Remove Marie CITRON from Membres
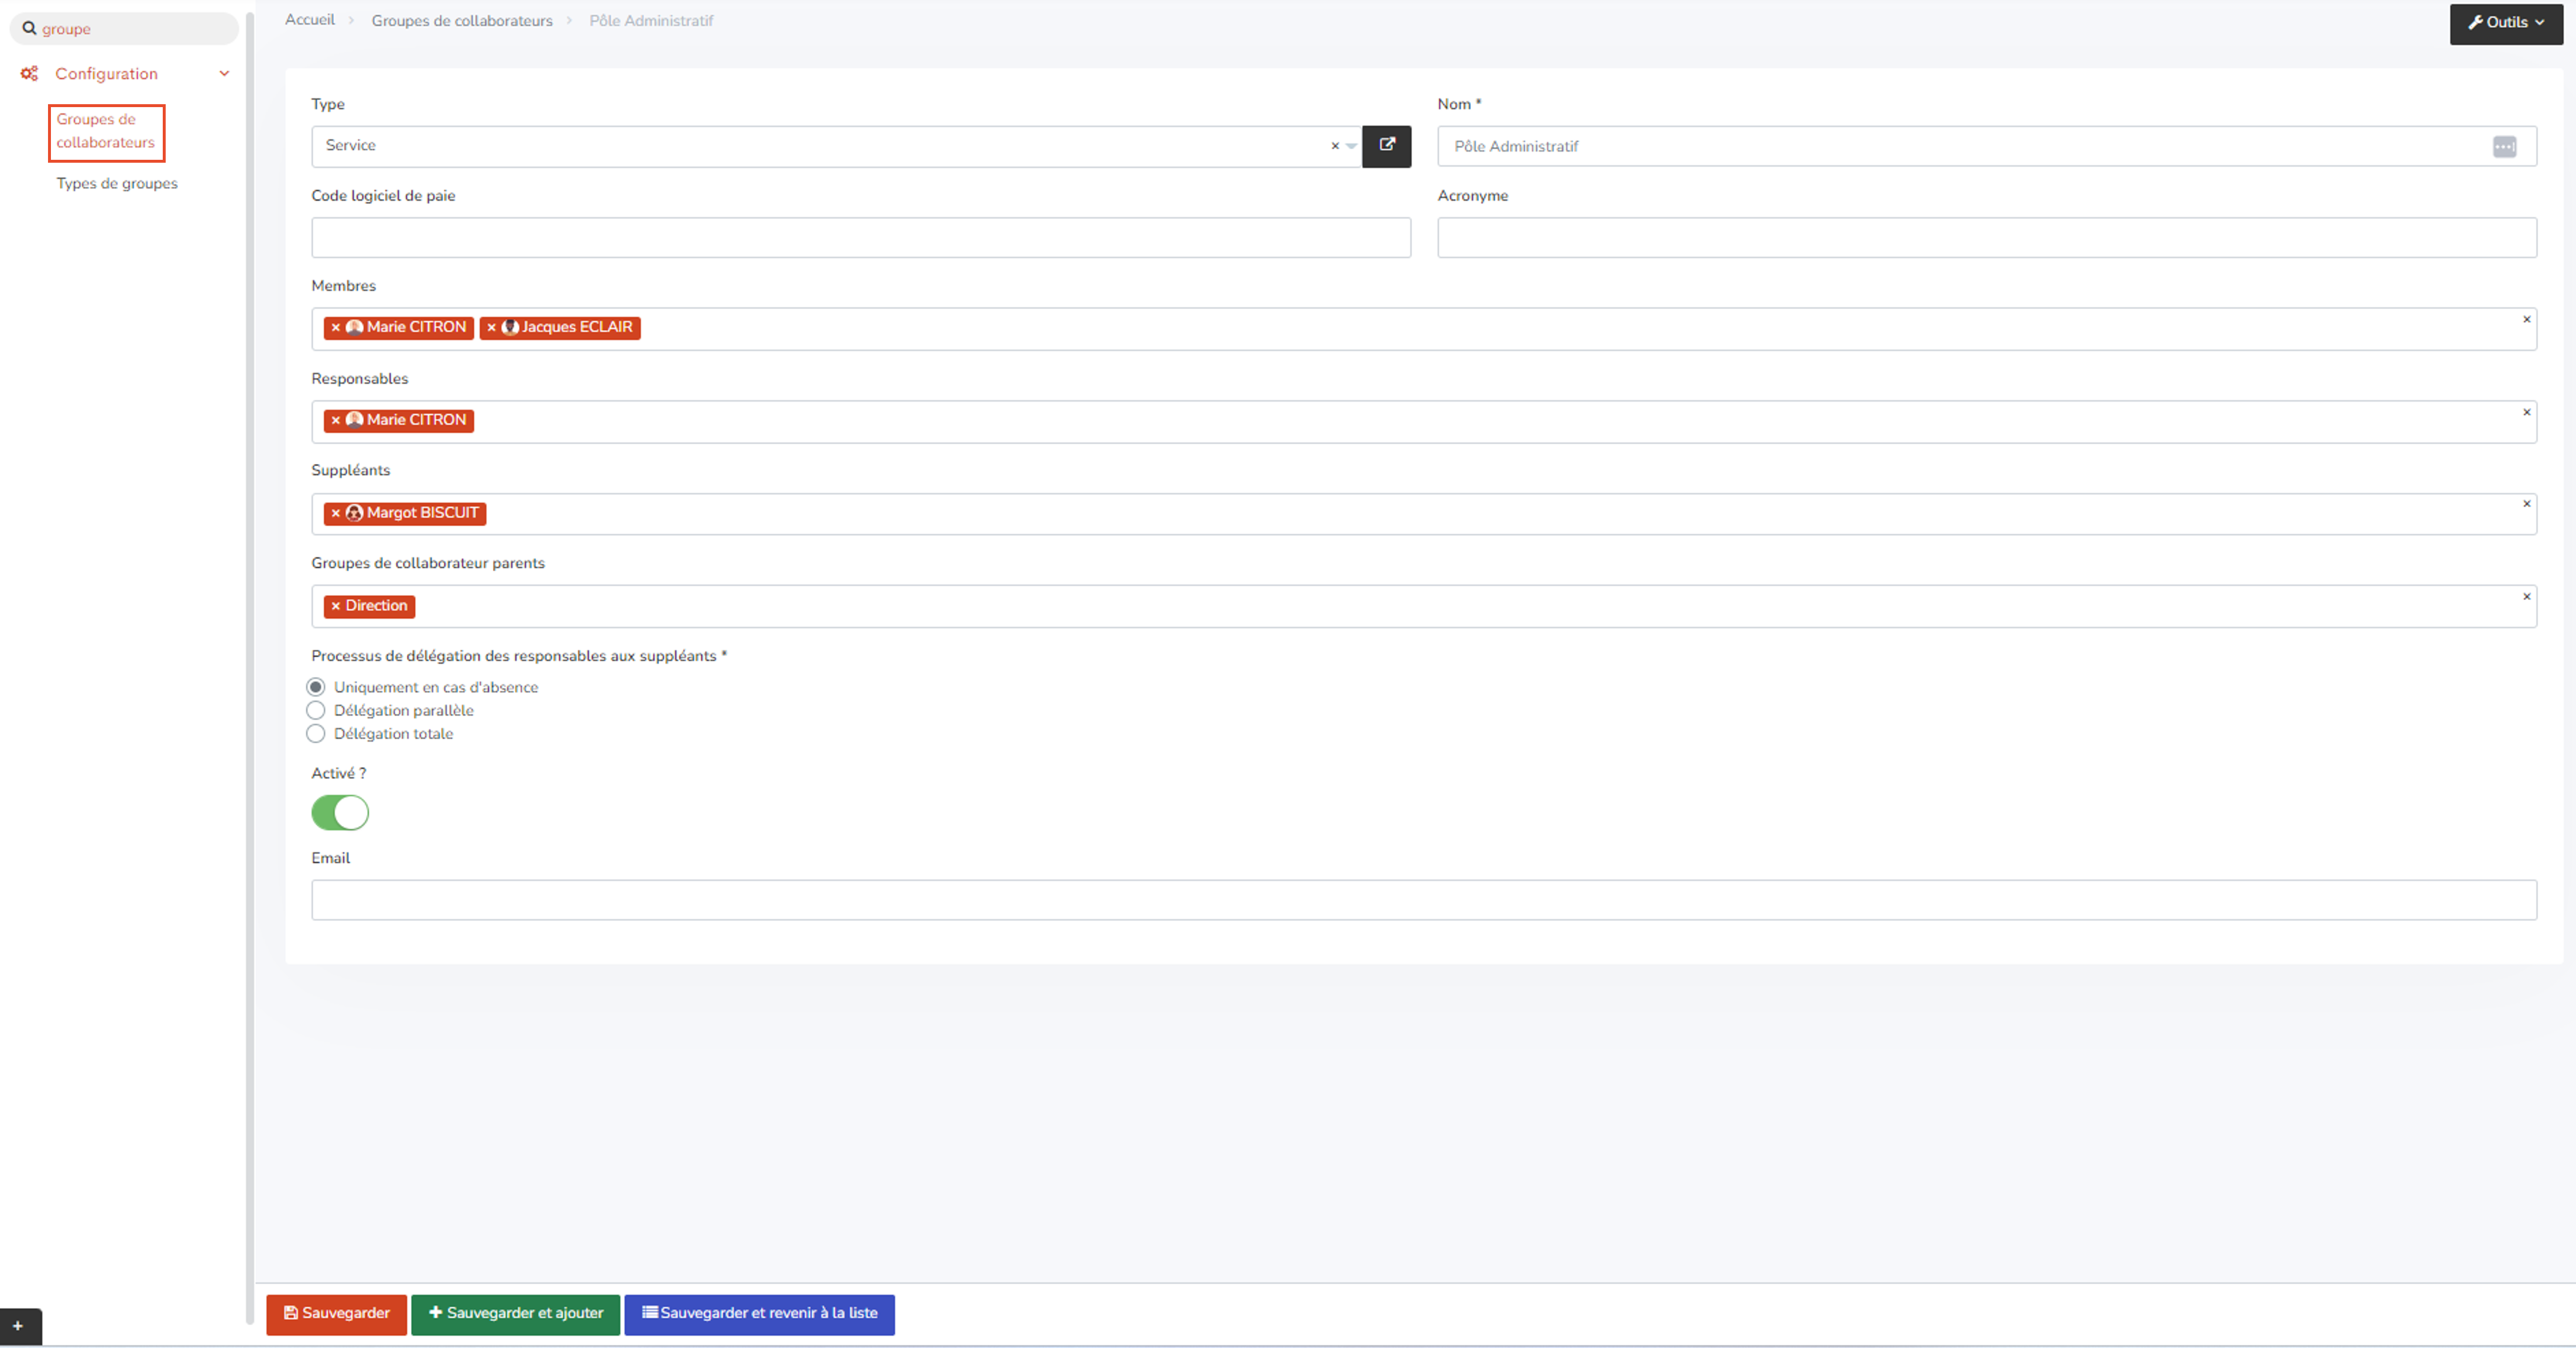 click(x=336, y=327)
